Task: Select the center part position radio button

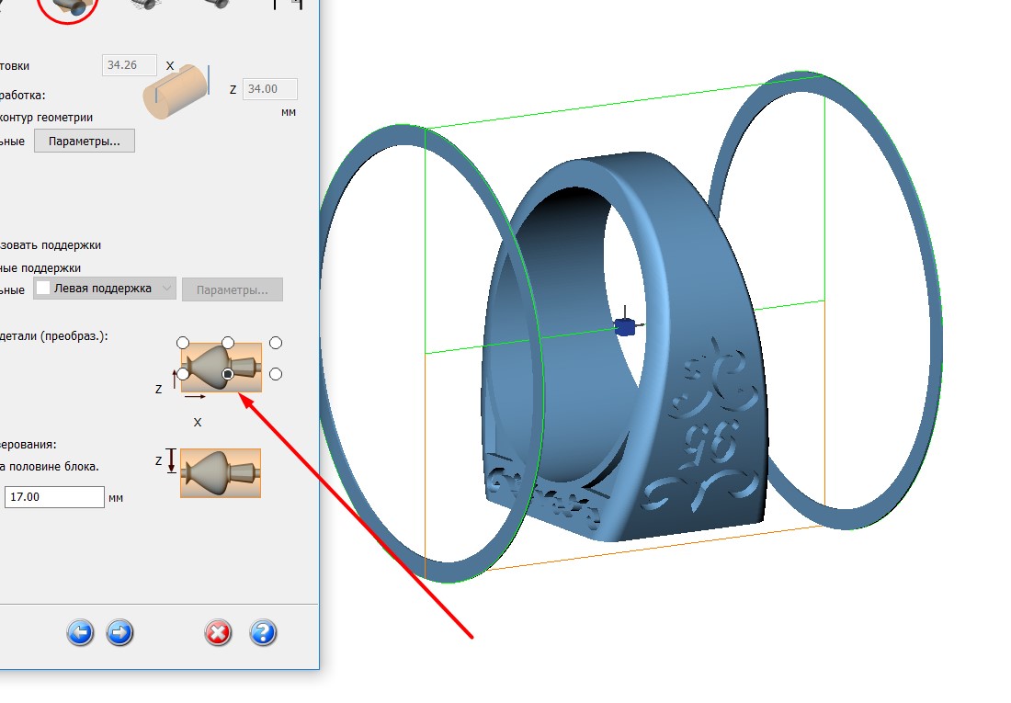Action: (228, 374)
